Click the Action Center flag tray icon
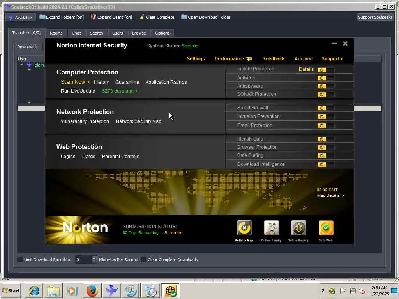Viewport: 399px width, 299px height. click(343, 290)
